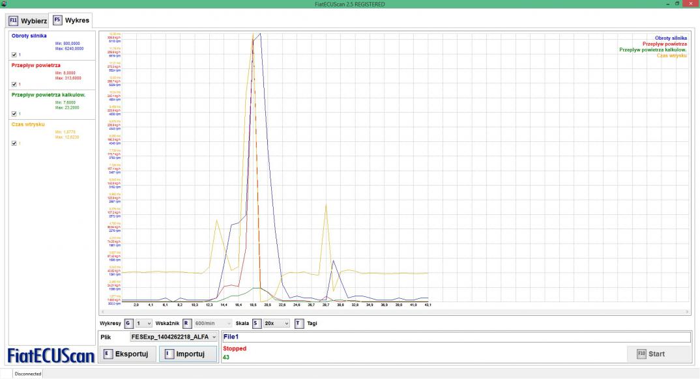Image resolution: width=700 pixels, height=379 pixels.
Task: Disable the Przepływ powietrza kalkulow. checkbox
Action: click(14, 113)
